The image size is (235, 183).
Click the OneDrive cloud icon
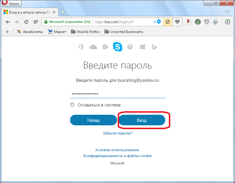coord(93,47)
